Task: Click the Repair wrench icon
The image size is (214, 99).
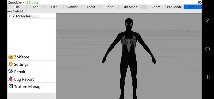Action: pyautogui.click(x=11, y=71)
